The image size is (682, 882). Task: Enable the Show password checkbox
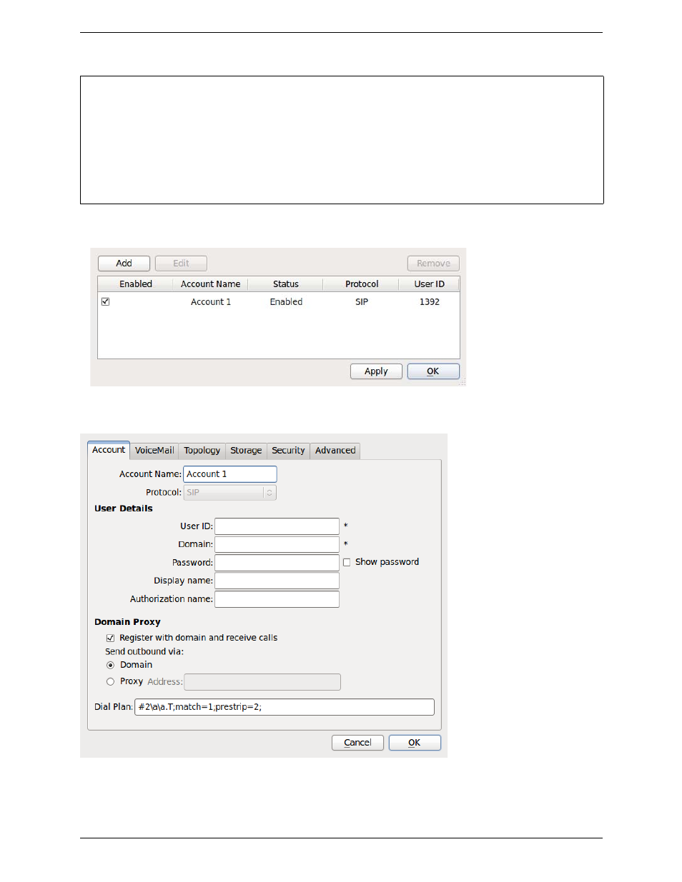(x=347, y=563)
